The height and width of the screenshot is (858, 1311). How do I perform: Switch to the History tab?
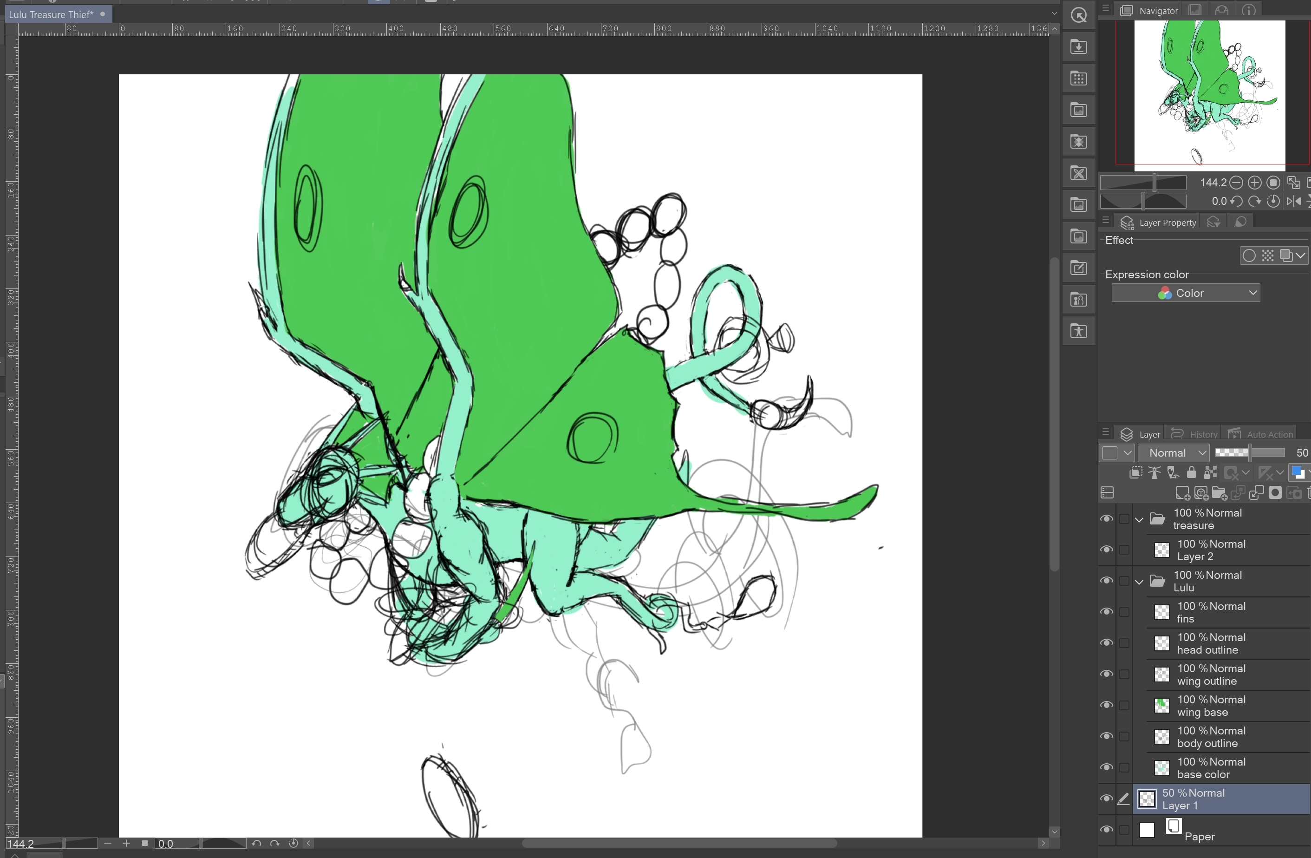[1194, 434]
